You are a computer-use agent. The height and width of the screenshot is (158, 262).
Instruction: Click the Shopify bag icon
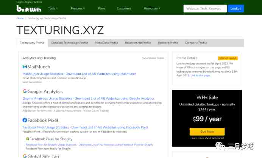pyautogui.click(x=27, y=139)
